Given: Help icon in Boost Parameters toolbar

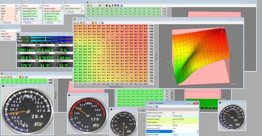Looking at the screenshot, I should [x=156, y=107].
